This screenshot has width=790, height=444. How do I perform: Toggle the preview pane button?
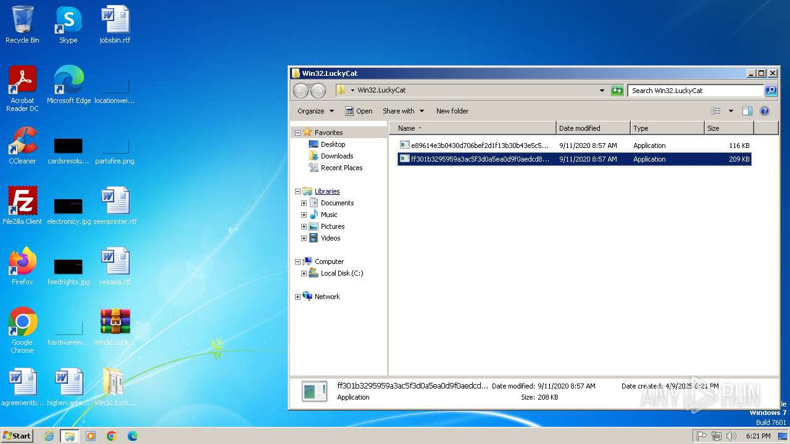747,111
